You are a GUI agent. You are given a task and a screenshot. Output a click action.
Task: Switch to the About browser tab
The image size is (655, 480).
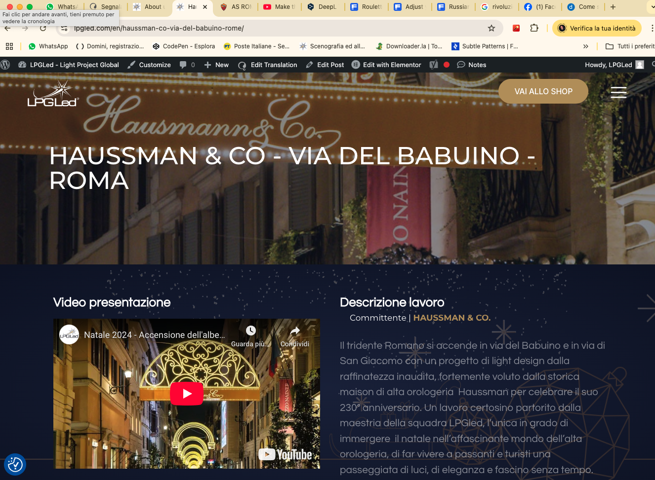click(x=148, y=7)
